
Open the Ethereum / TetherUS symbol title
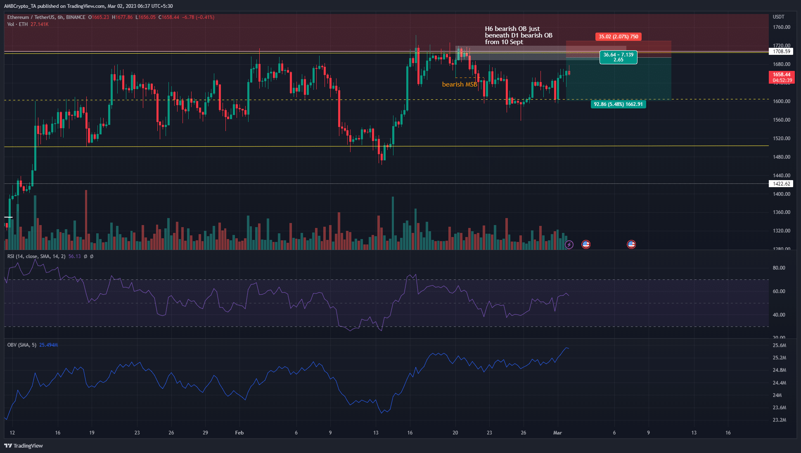tap(31, 17)
